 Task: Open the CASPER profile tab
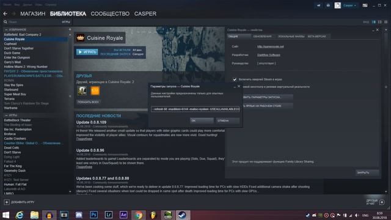pyautogui.click(x=145, y=13)
